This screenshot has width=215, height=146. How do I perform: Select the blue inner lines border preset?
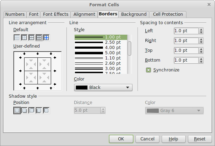[x=46, y=37]
